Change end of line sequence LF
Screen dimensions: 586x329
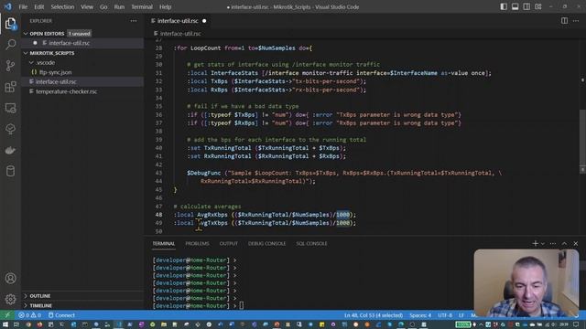coord(461,315)
